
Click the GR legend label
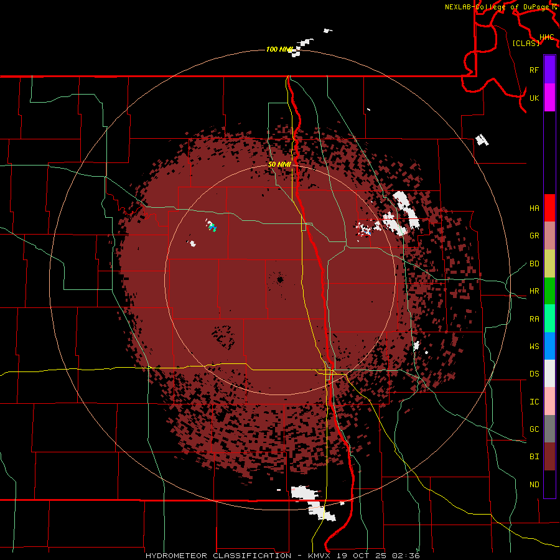click(534, 236)
